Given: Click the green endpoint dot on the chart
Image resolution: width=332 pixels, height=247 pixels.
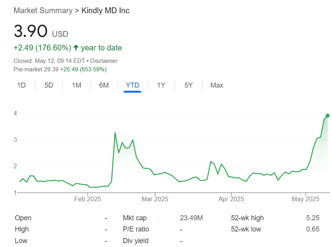Looking at the screenshot, I should (327, 116).
